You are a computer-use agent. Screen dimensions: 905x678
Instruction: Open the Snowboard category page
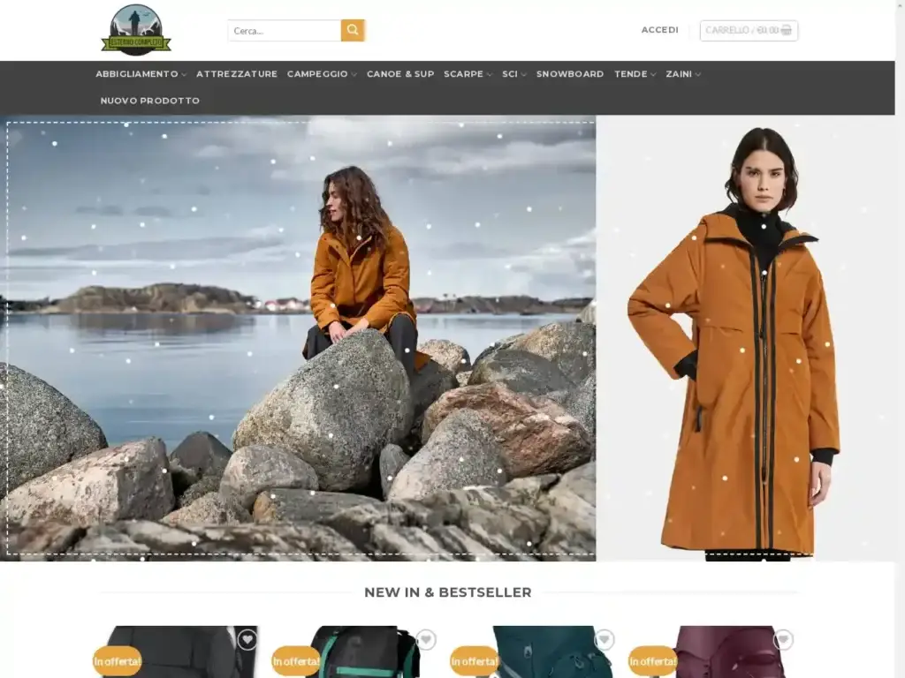(570, 74)
